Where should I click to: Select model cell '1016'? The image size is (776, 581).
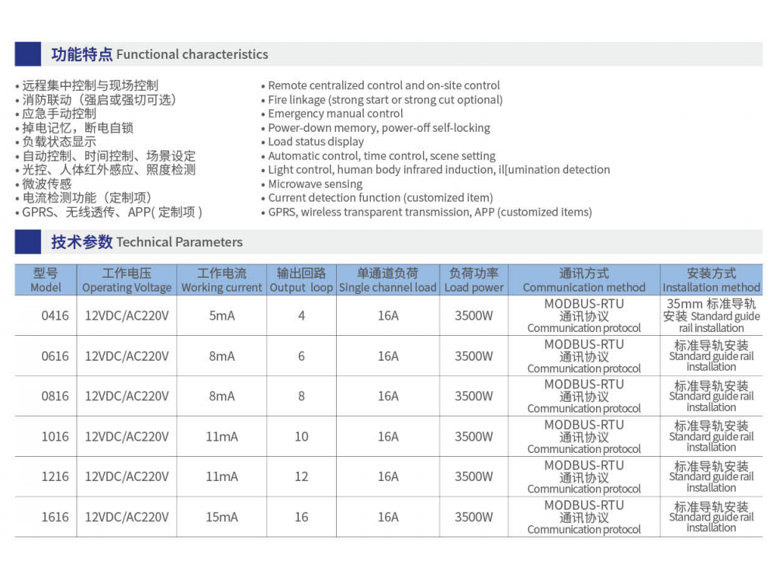55,437
